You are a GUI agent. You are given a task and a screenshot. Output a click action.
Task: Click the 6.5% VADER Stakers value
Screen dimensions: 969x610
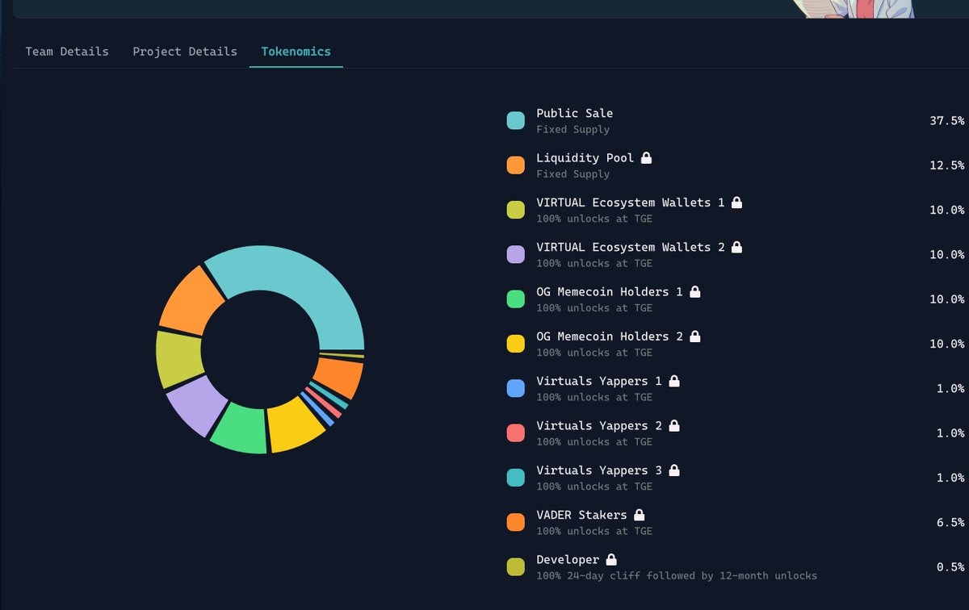click(950, 522)
